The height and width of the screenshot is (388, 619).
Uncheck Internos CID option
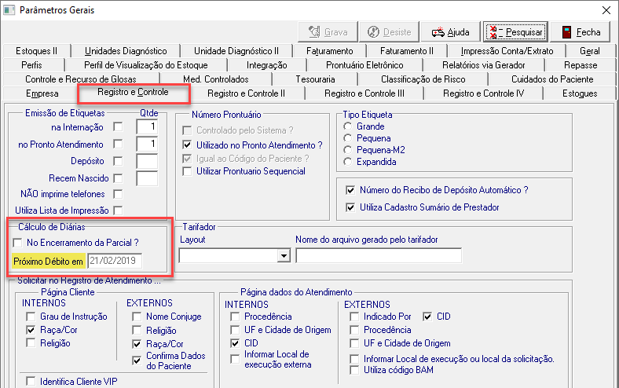pos(235,343)
